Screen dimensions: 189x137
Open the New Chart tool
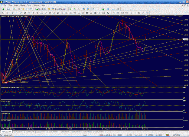coord(3,9)
